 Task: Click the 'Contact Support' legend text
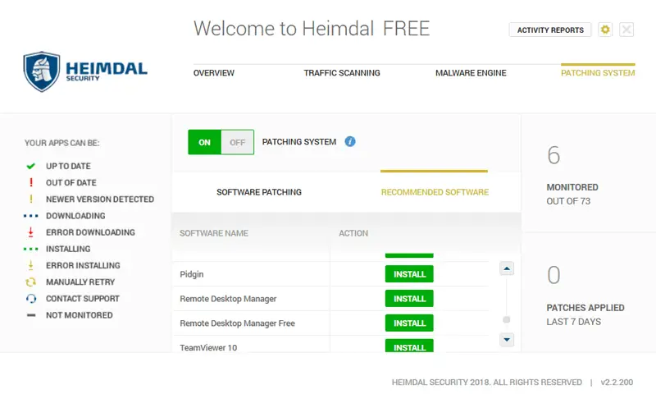click(x=83, y=299)
